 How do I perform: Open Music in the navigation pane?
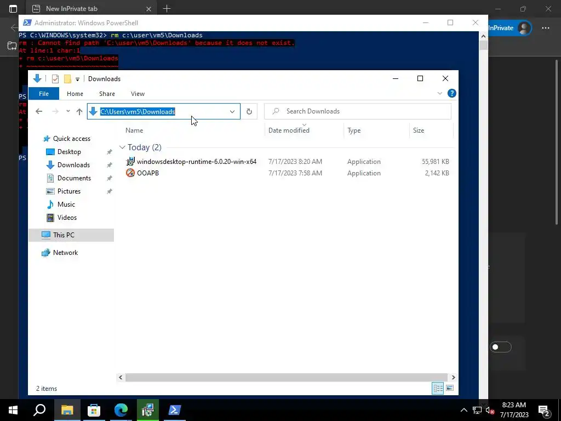[x=66, y=204]
